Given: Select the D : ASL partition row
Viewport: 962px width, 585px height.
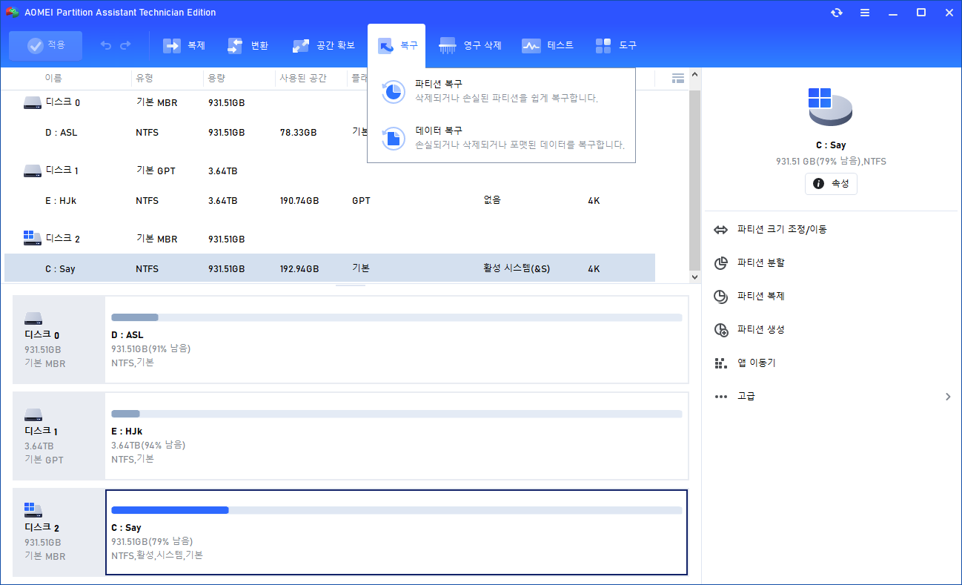Looking at the screenshot, I should point(330,133).
